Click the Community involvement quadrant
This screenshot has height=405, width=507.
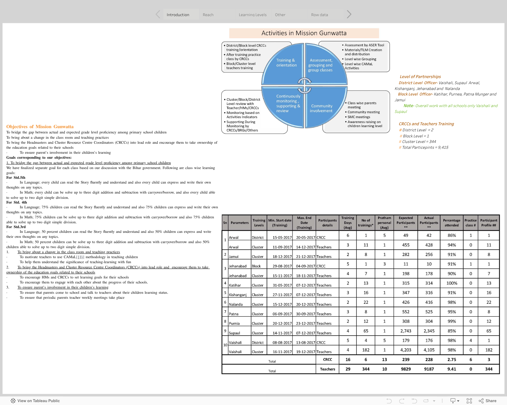pos(321,108)
